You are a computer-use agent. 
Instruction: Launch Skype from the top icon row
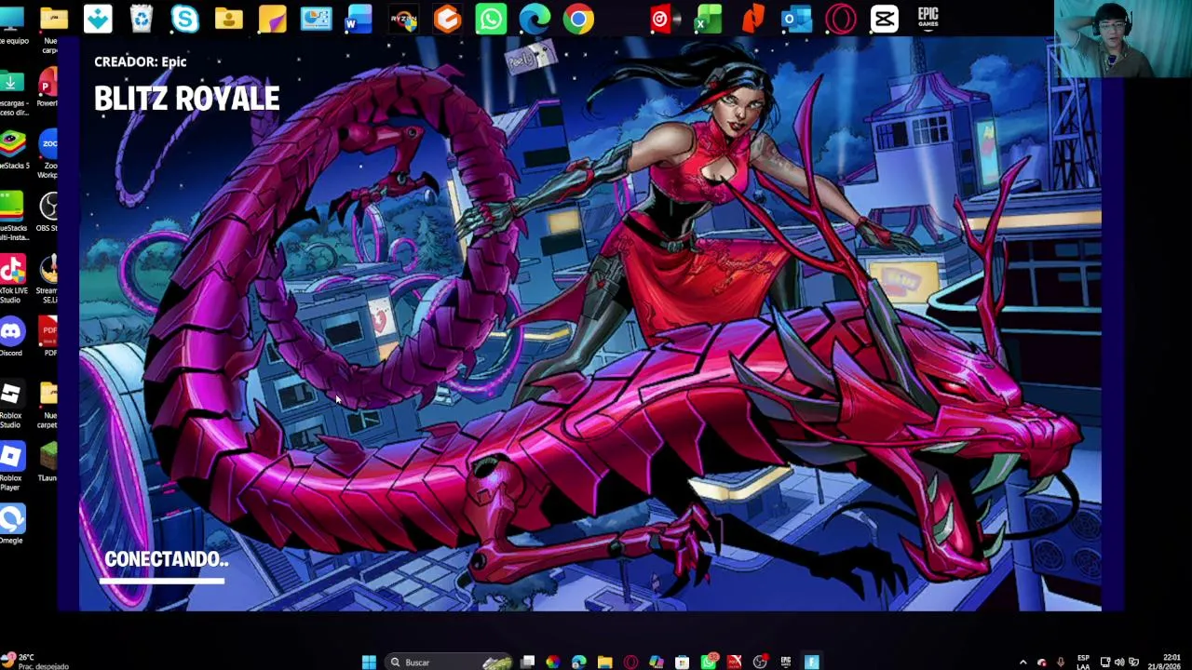tap(185, 19)
